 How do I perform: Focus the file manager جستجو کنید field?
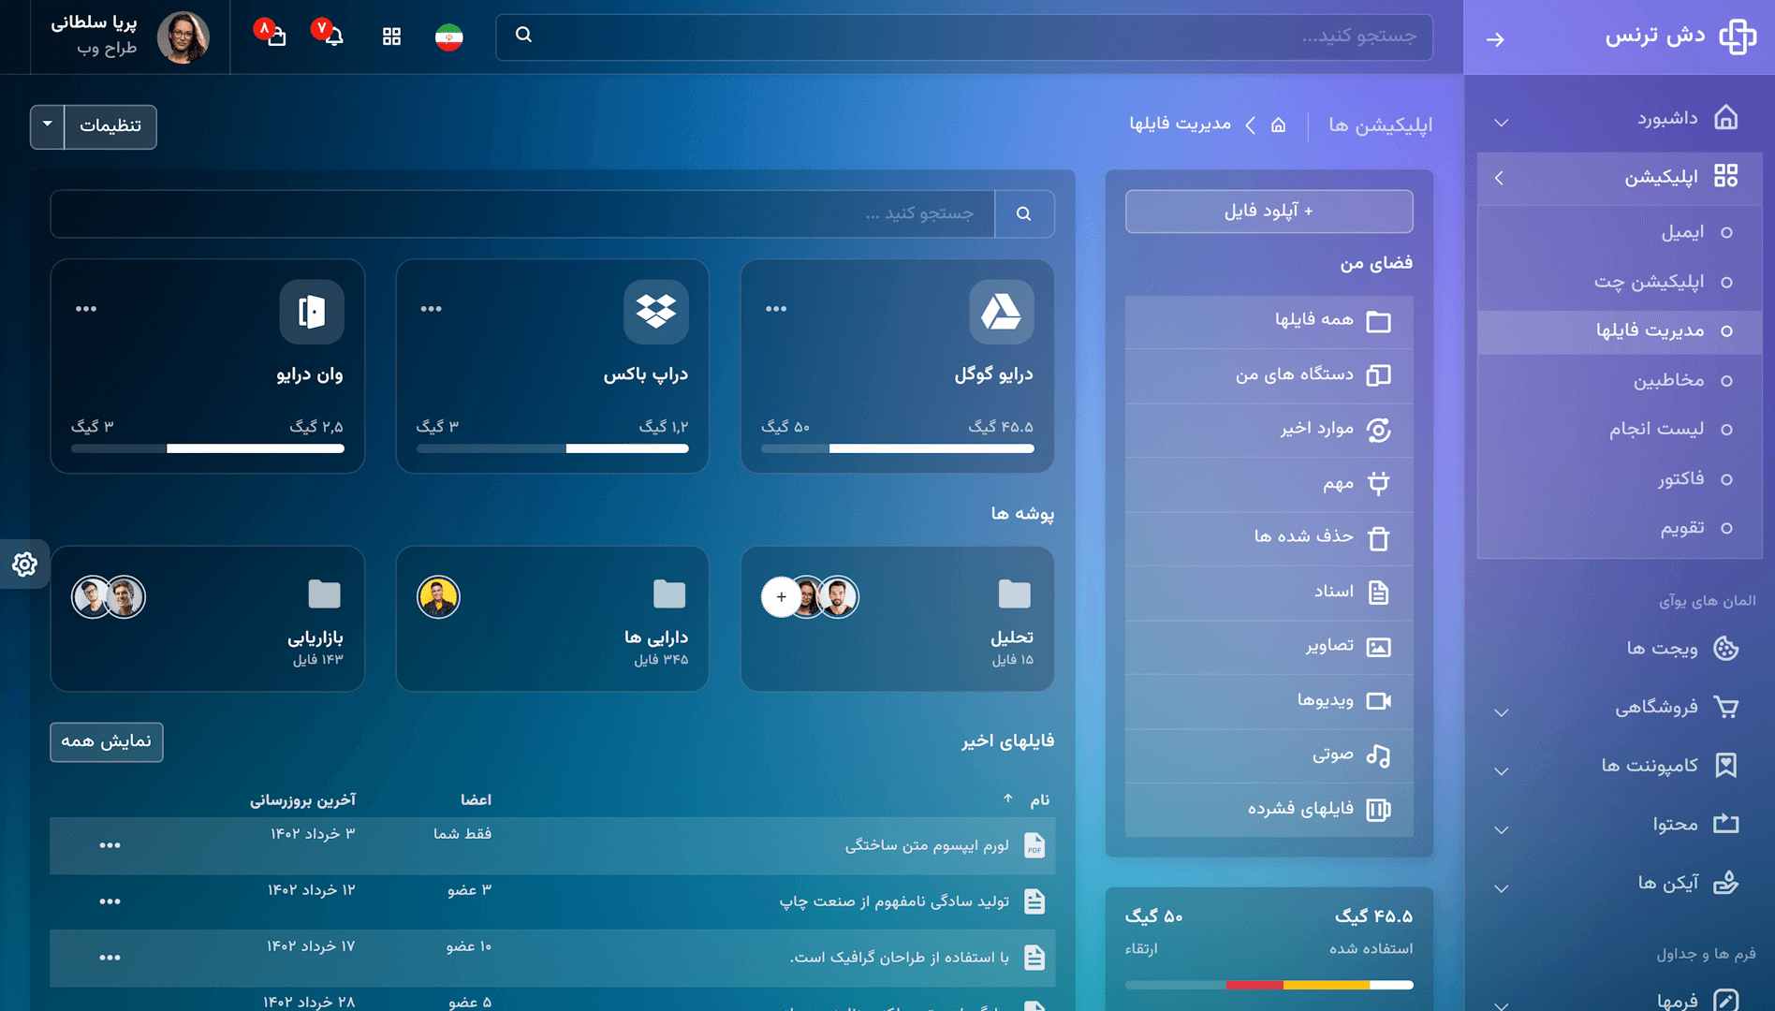pos(522,213)
